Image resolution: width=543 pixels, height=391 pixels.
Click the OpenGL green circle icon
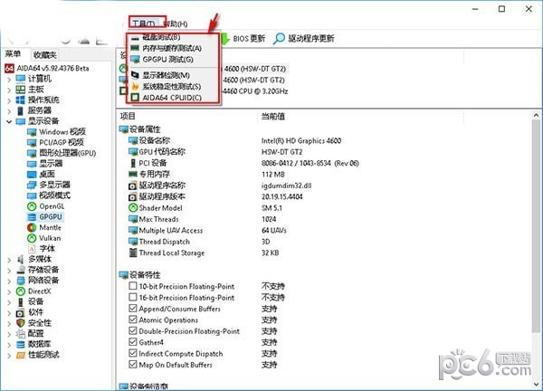click(x=32, y=206)
